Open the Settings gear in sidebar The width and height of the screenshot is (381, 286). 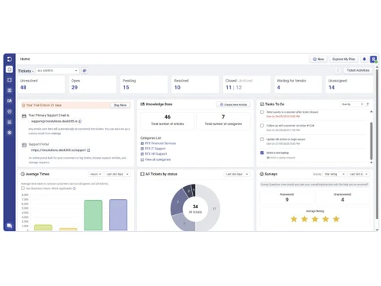[9, 133]
